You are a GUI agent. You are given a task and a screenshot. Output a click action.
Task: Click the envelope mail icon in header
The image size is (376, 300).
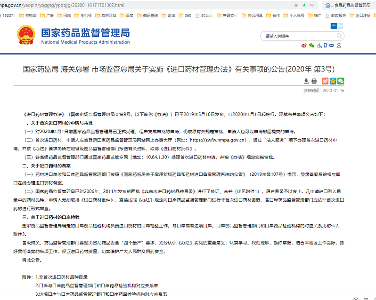[x=331, y=45]
